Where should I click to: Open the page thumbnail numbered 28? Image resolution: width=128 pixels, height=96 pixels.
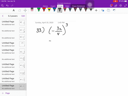(22, 51)
